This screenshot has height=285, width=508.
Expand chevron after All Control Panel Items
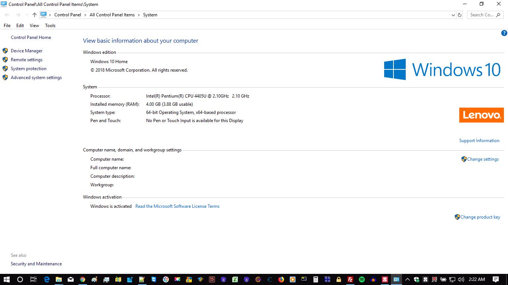(x=139, y=15)
